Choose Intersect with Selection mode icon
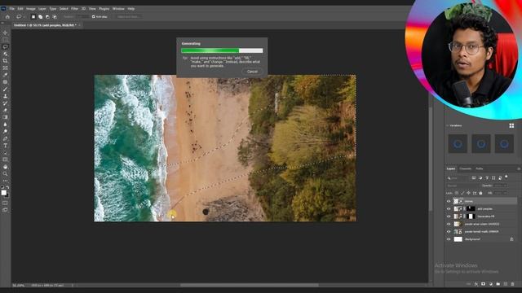Image resolution: width=522 pixels, height=293 pixels. (x=55, y=17)
